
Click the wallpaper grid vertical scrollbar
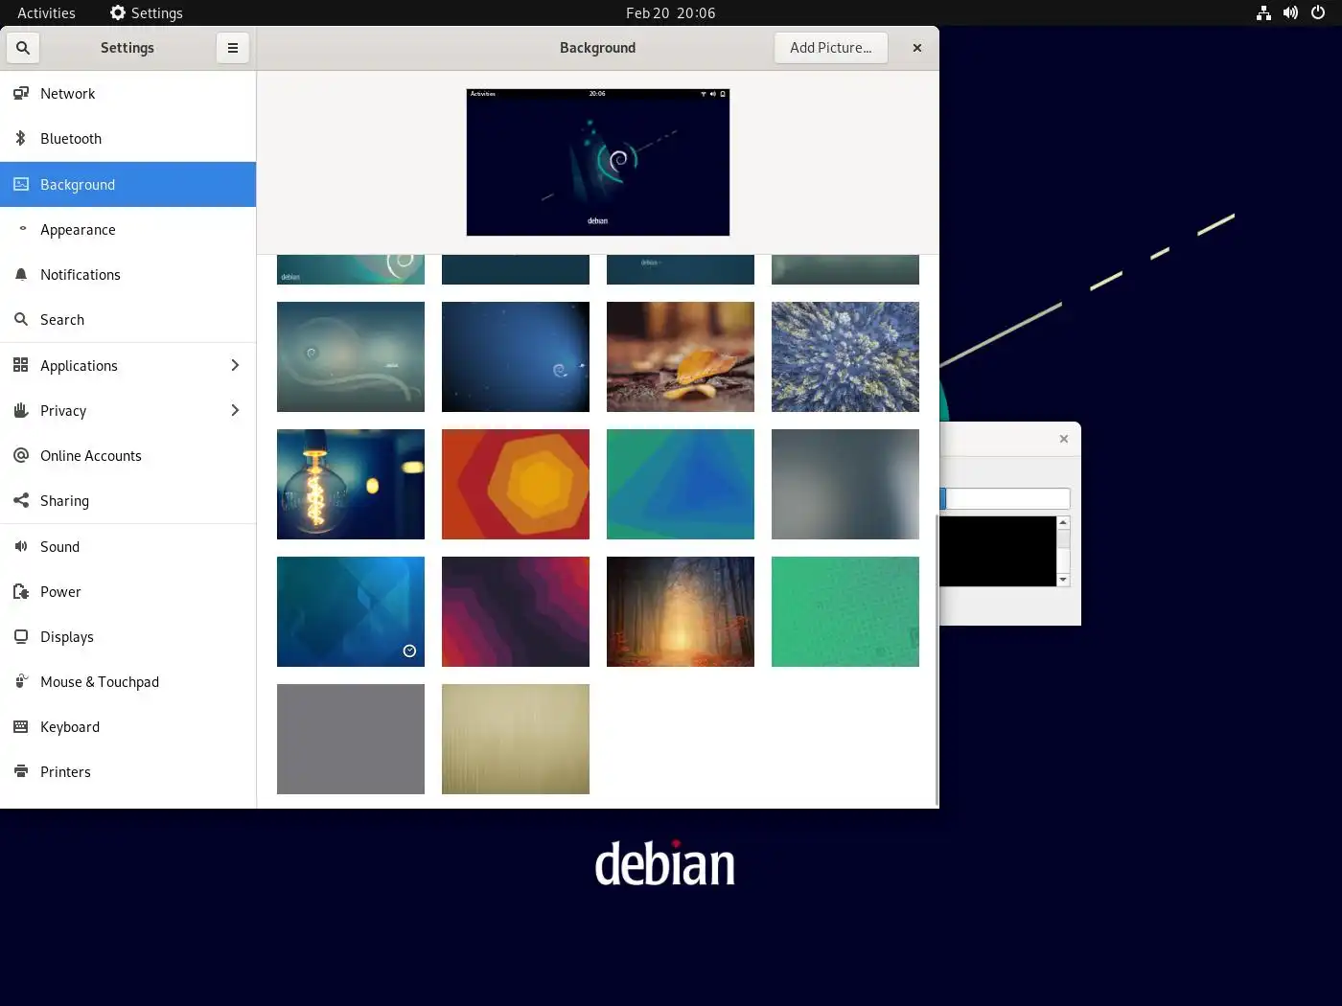coord(937,659)
